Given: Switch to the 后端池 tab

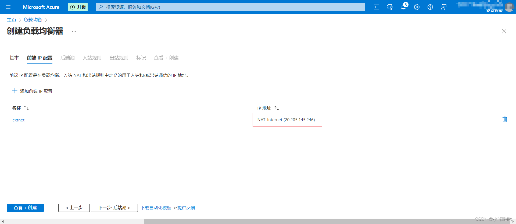Looking at the screenshot, I should [x=67, y=58].
